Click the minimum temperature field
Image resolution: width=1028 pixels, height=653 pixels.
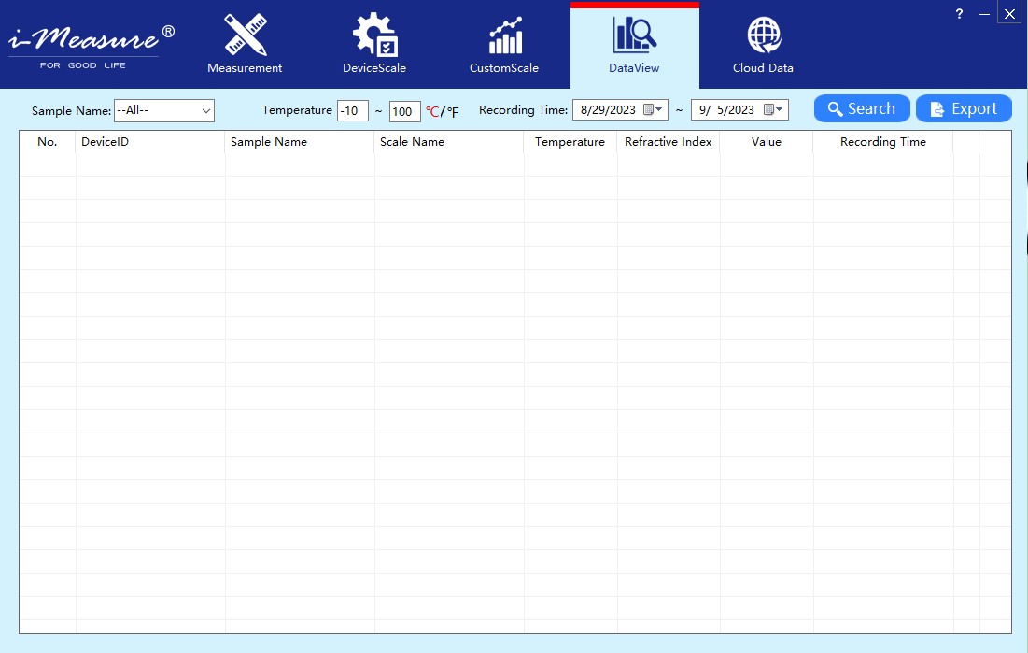click(352, 111)
